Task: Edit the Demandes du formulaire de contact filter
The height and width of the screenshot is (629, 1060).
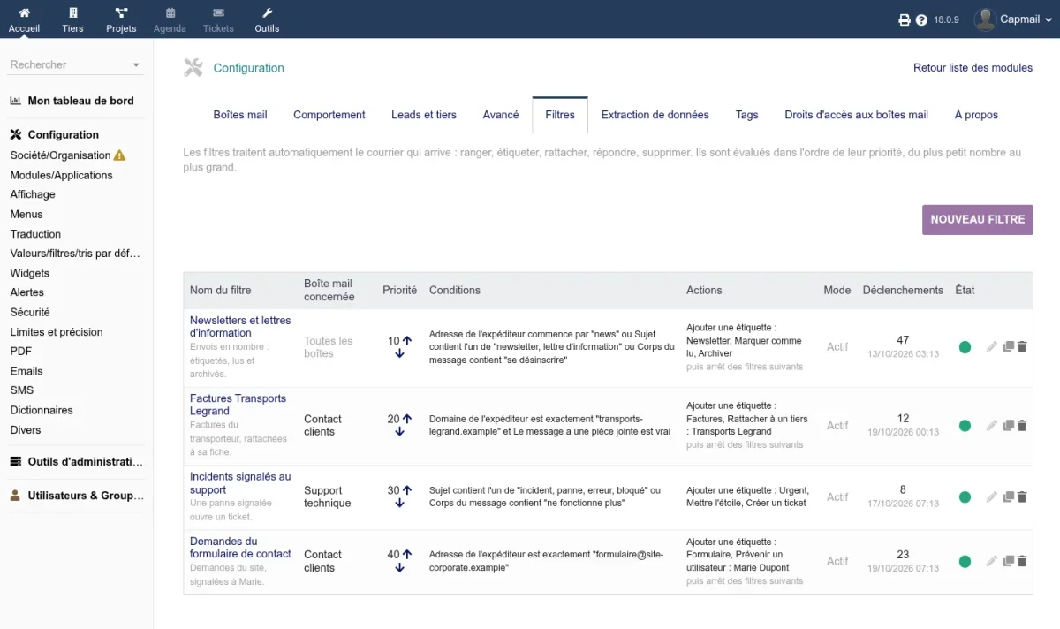Action: tap(992, 561)
